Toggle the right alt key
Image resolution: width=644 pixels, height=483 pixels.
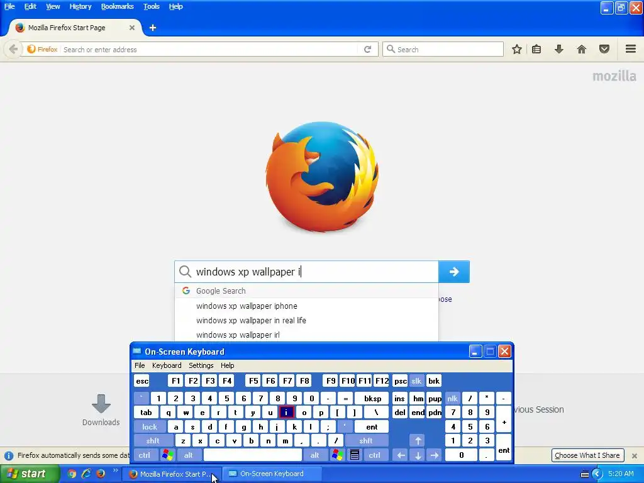pyautogui.click(x=315, y=455)
